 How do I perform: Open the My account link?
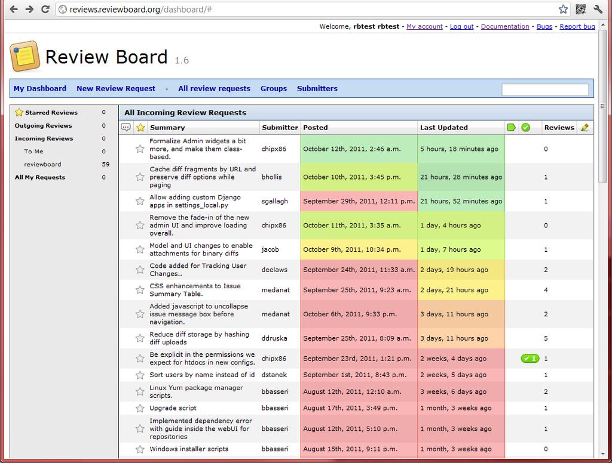425,26
